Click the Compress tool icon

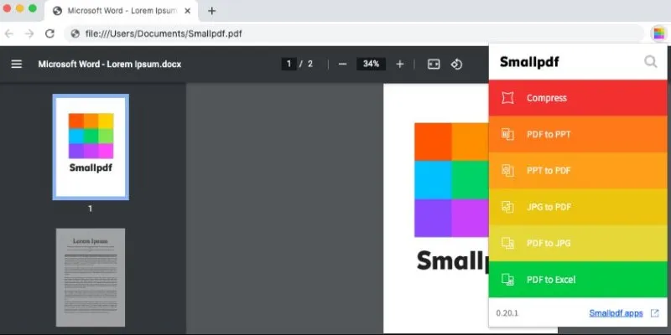tap(507, 98)
